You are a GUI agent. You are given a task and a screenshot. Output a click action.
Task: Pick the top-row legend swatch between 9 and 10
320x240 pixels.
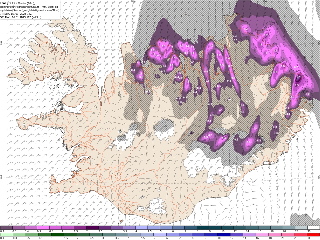click(215, 227)
